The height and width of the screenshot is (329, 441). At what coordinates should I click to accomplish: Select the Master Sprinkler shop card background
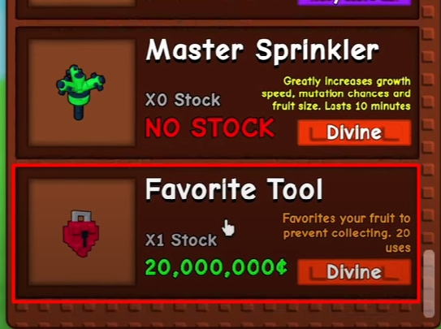(x=218, y=93)
